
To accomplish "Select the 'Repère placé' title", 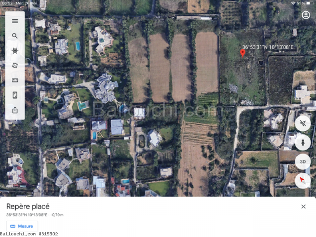I will point(28,207).
